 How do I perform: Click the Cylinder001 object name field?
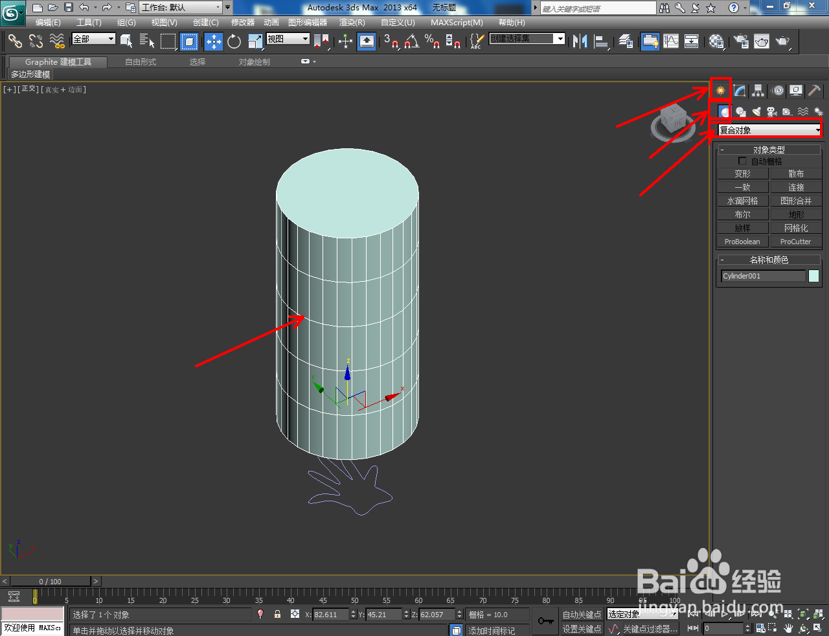tap(763, 276)
